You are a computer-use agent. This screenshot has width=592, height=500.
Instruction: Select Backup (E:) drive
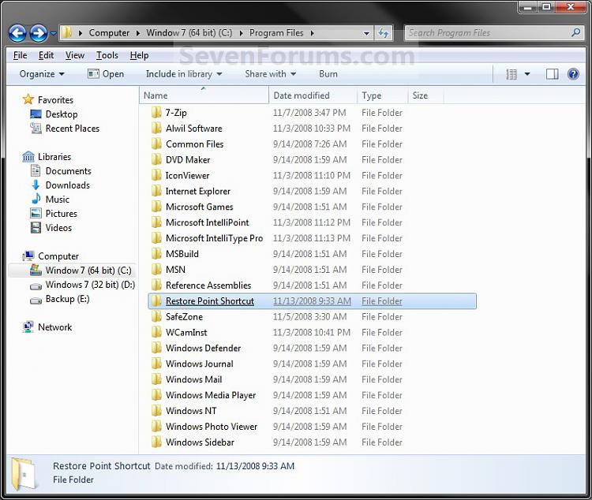60,299
